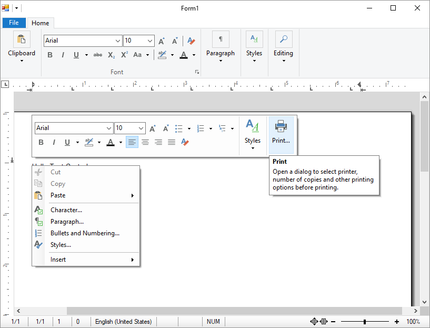This screenshot has height=328, width=430.
Task: Click the Shrink Font icon in the ribbon
Action: [175, 41]
